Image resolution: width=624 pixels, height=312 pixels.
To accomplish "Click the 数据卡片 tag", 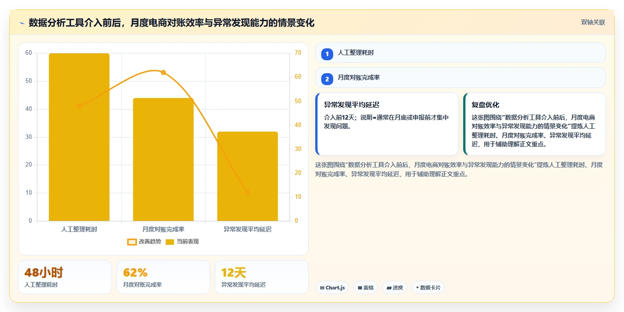I will (428, 288).
